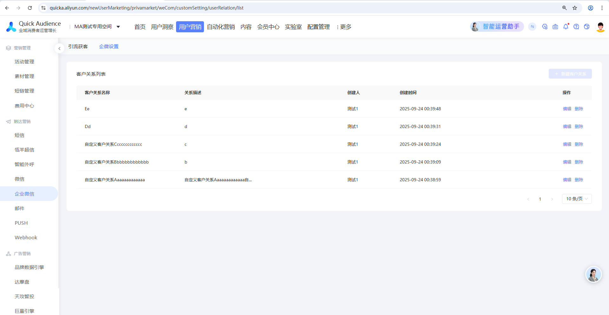Open the 会员中心 navigation item

click(268, 27)
